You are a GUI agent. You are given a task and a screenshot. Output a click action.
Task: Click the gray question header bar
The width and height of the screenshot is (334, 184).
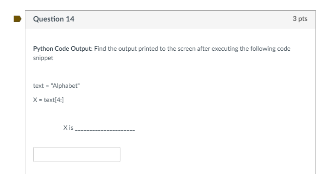(x=170, y=19)
